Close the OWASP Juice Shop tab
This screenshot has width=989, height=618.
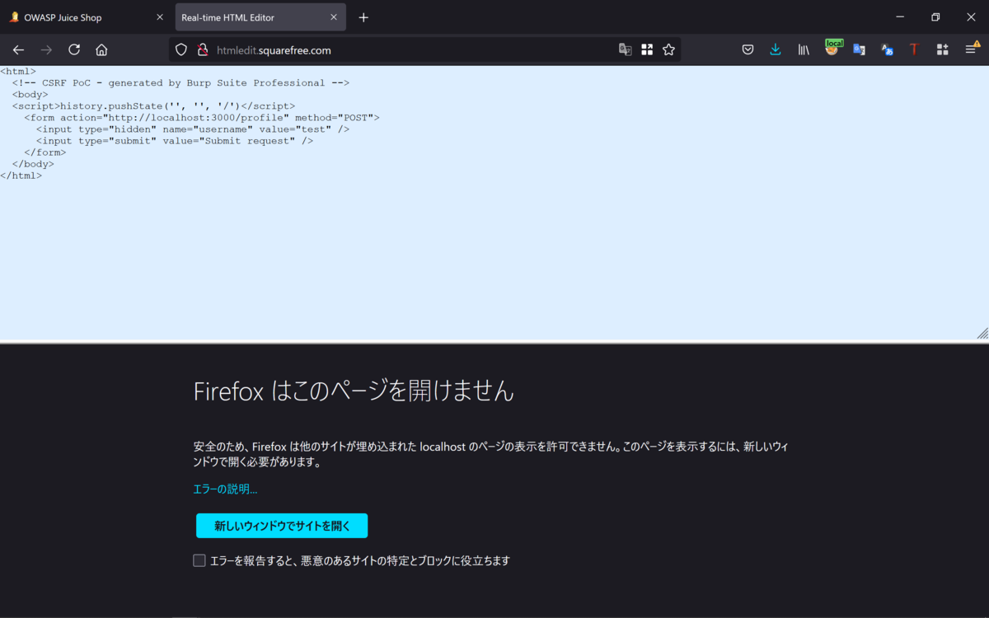coord(159,17)
